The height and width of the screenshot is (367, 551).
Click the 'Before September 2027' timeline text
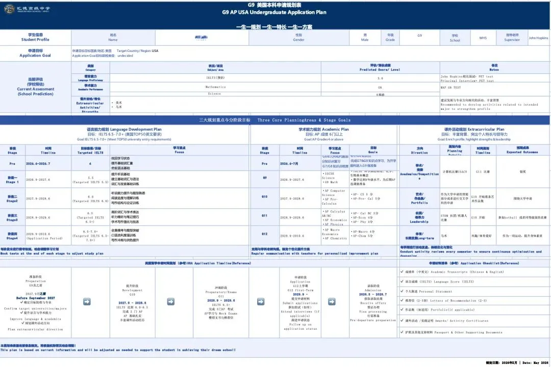pos(36,298)
